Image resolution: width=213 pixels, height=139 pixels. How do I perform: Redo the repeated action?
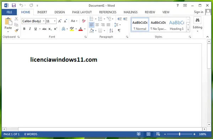[31, 5]
